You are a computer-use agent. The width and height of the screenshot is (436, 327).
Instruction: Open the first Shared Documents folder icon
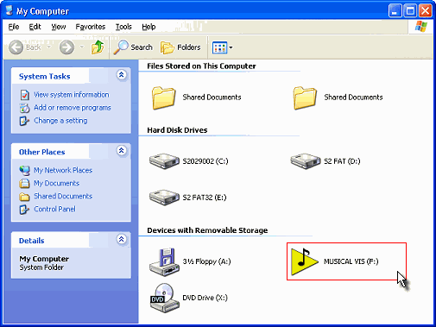click(164, 98)
